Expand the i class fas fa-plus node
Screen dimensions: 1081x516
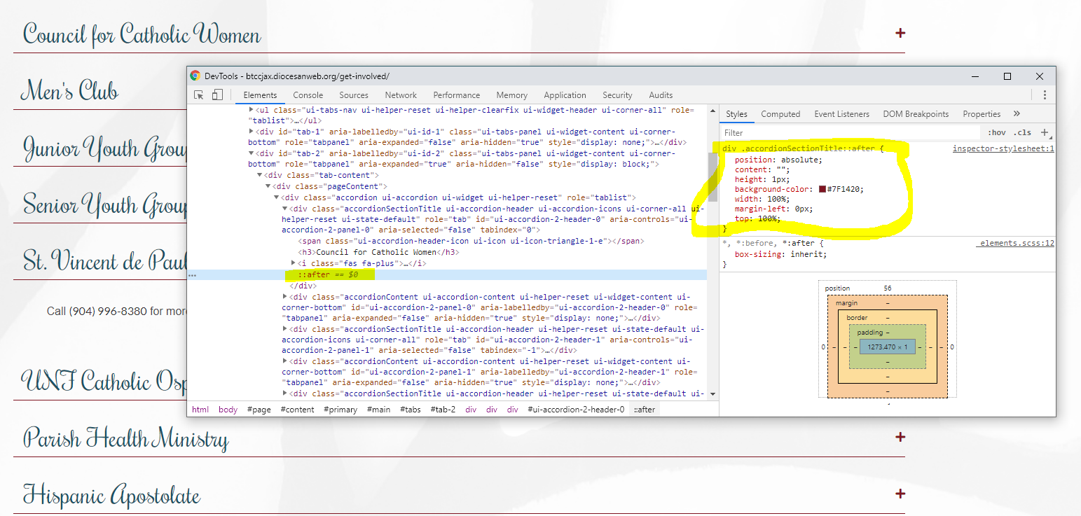pos(294,263)
